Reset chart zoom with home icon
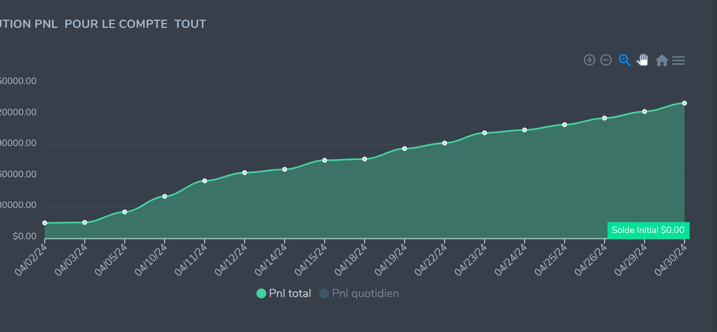 [662, 61]
